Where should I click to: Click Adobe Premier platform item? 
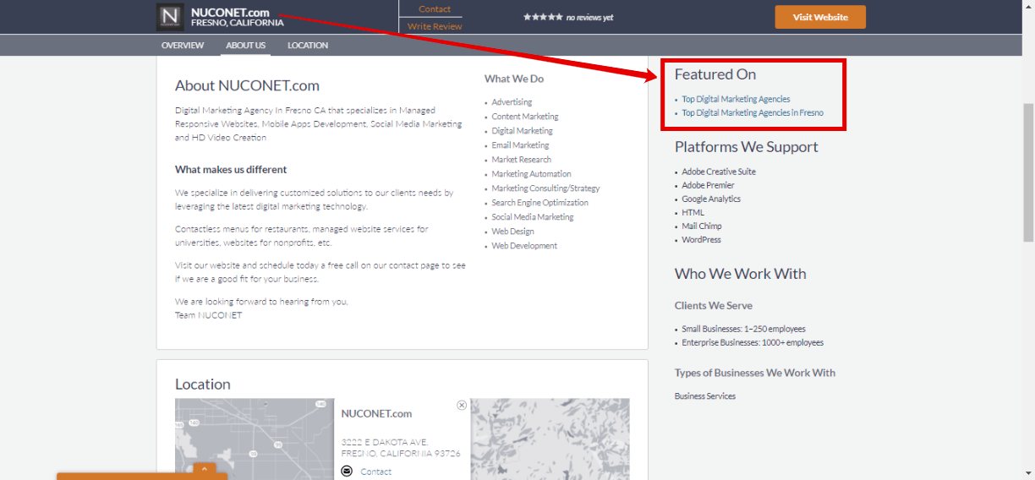[708, 185]
